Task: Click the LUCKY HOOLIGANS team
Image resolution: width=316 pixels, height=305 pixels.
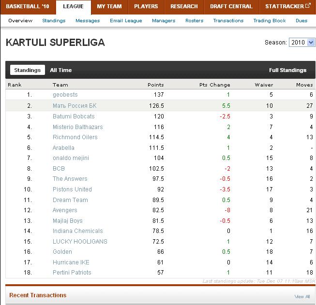Action: tap(80, 241)
